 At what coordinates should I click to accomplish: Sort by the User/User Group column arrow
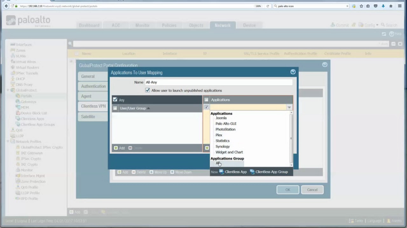(148, 108)
